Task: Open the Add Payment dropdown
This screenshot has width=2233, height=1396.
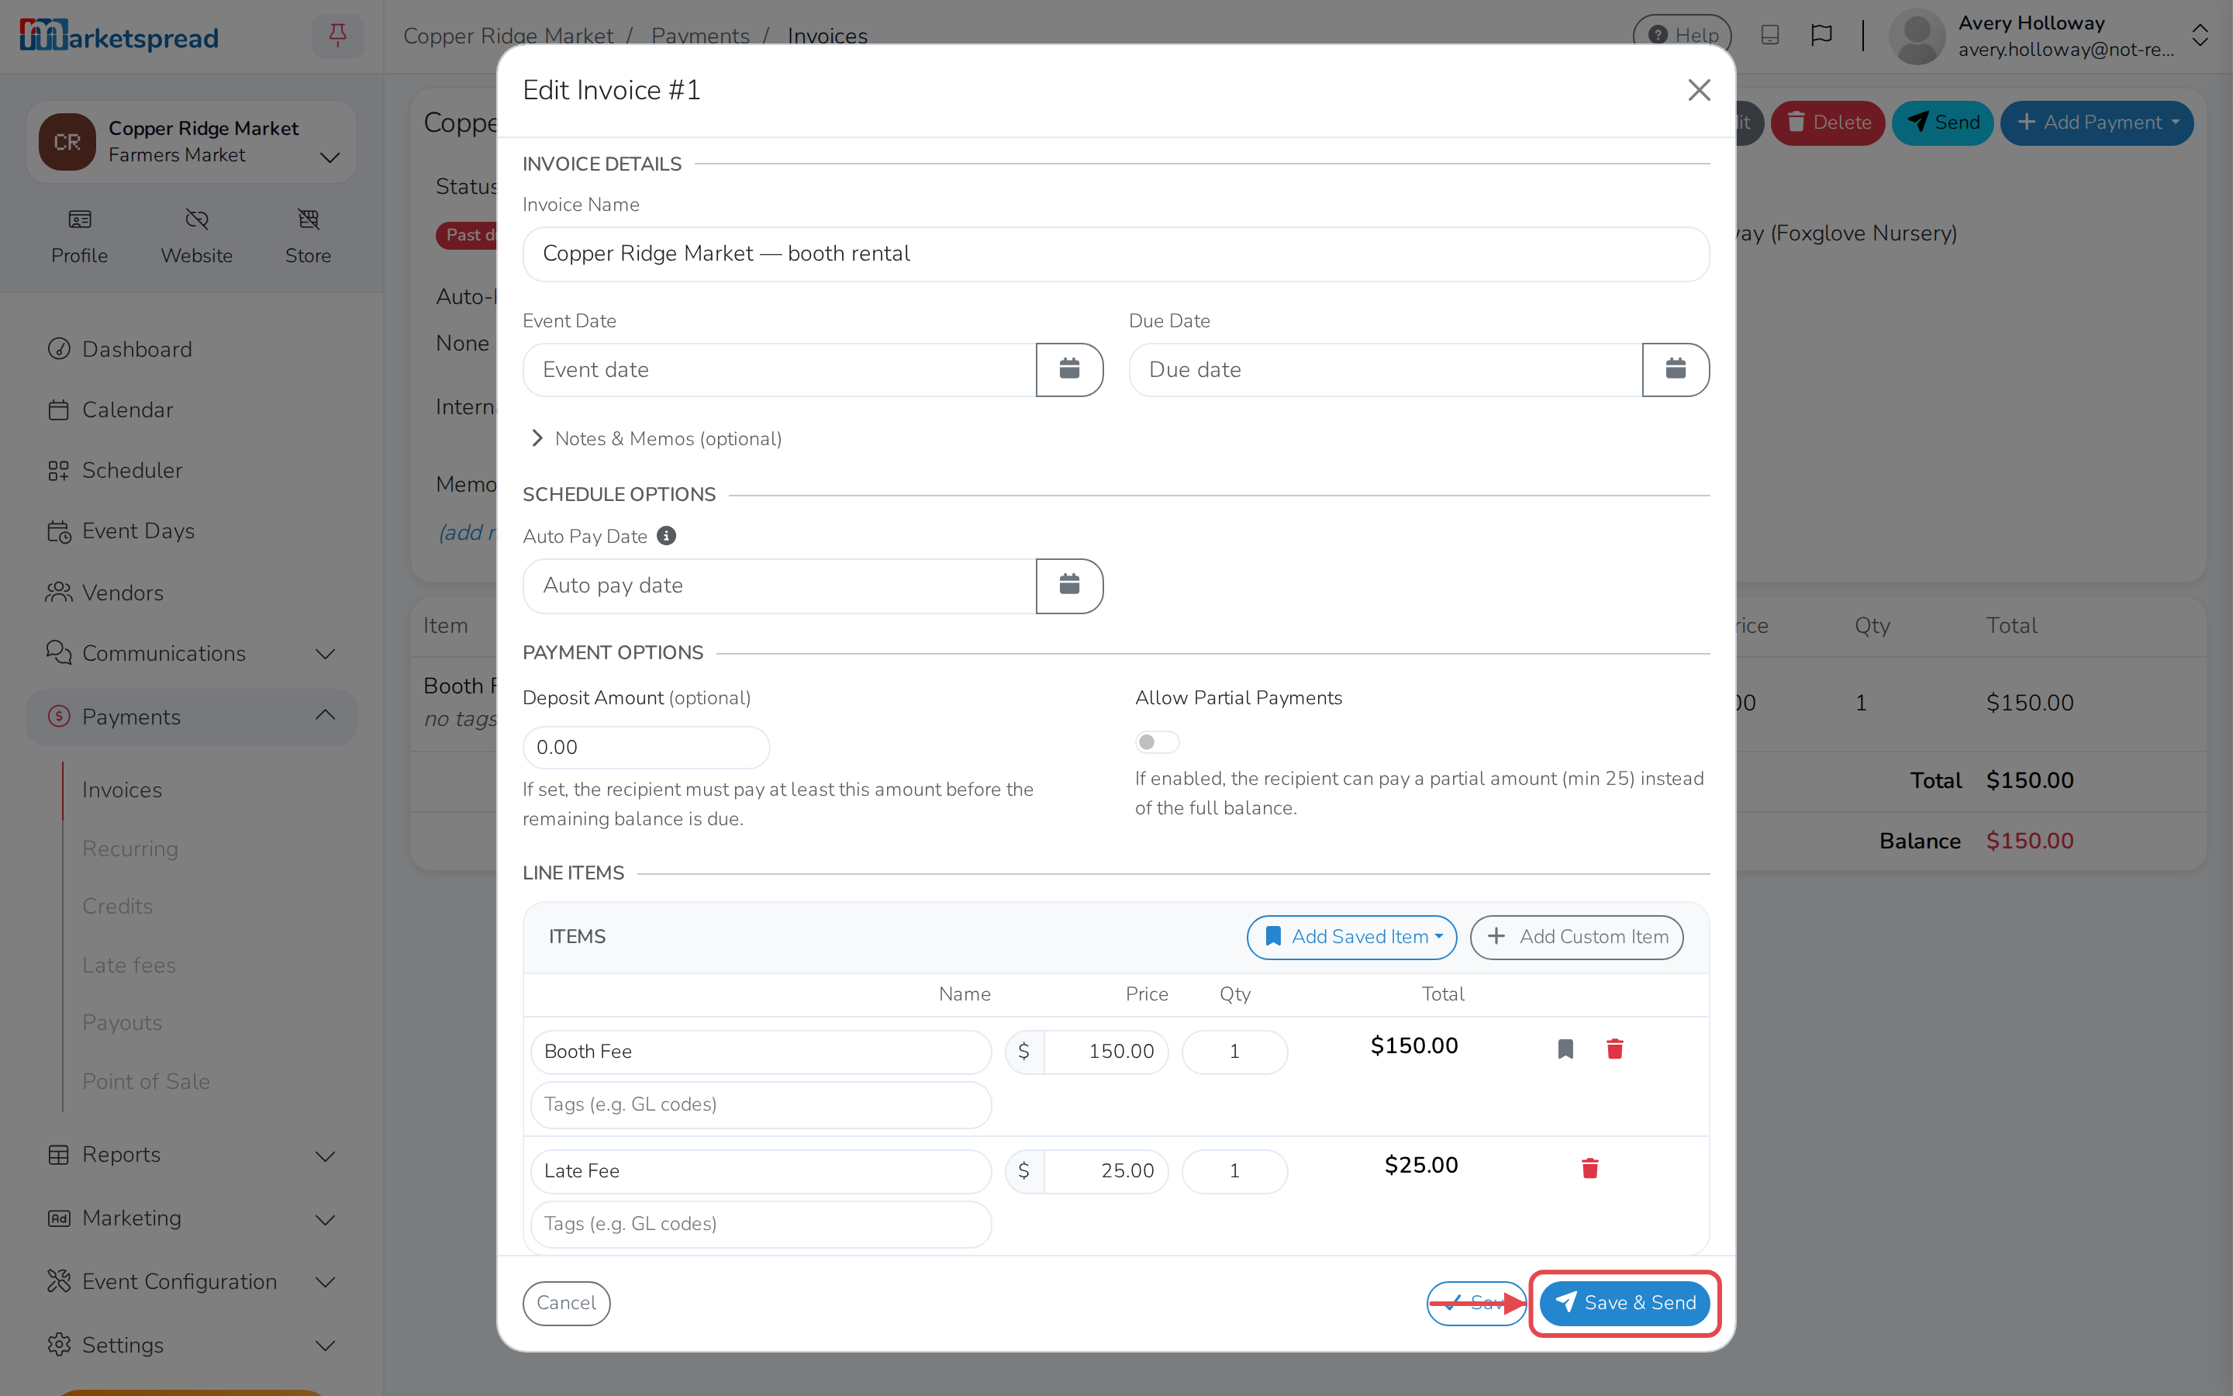Action: point(2097,122)
